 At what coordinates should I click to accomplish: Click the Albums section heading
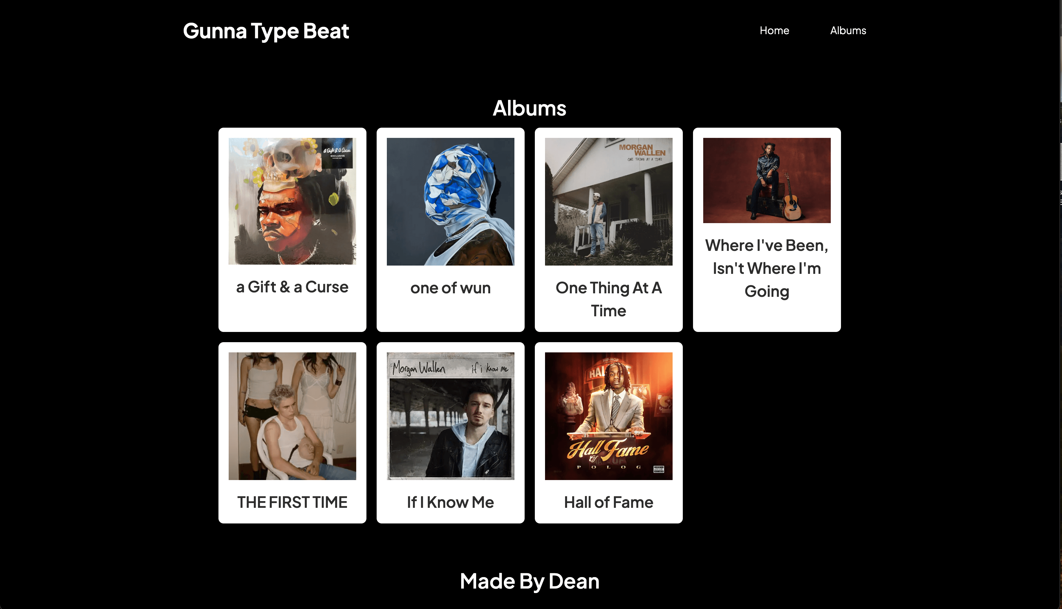coord(529,108)
